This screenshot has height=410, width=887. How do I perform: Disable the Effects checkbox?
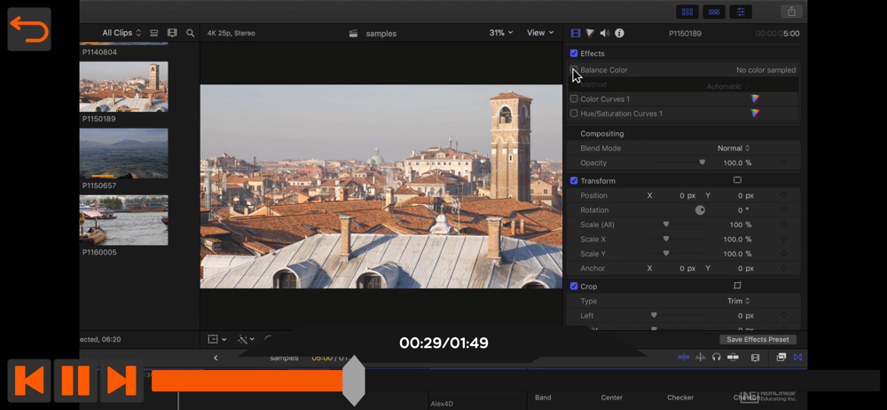[574, 53]
